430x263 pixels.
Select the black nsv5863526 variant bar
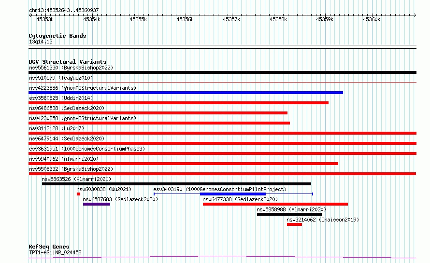(177, 184)
